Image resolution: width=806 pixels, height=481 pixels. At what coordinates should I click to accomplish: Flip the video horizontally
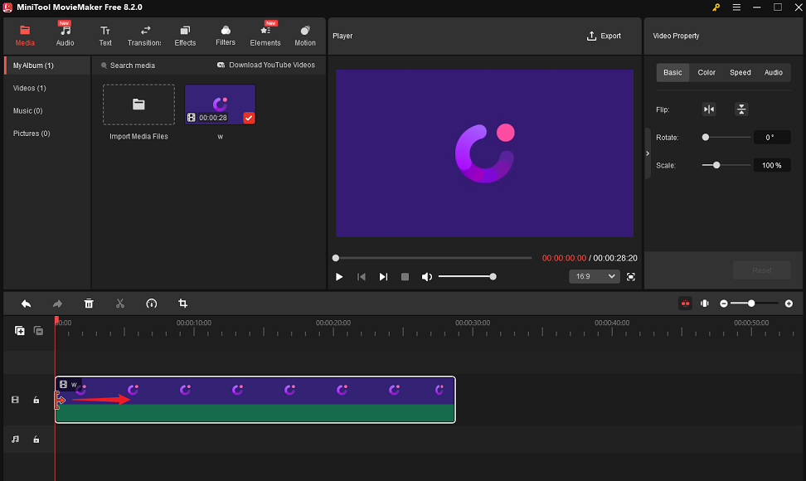[x=709, y=109]
